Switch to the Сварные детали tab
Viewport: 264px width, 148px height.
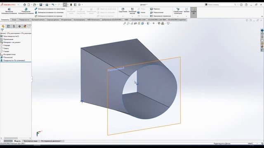[x=53, y=20]
